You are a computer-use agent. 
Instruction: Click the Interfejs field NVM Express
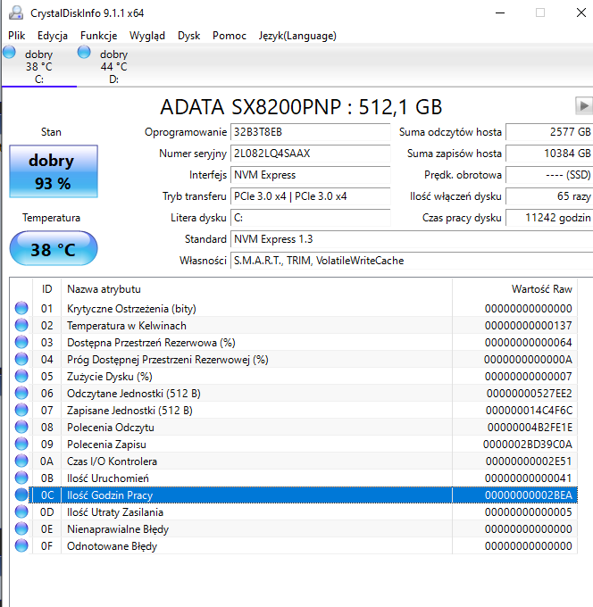click(x=310, y=175)
